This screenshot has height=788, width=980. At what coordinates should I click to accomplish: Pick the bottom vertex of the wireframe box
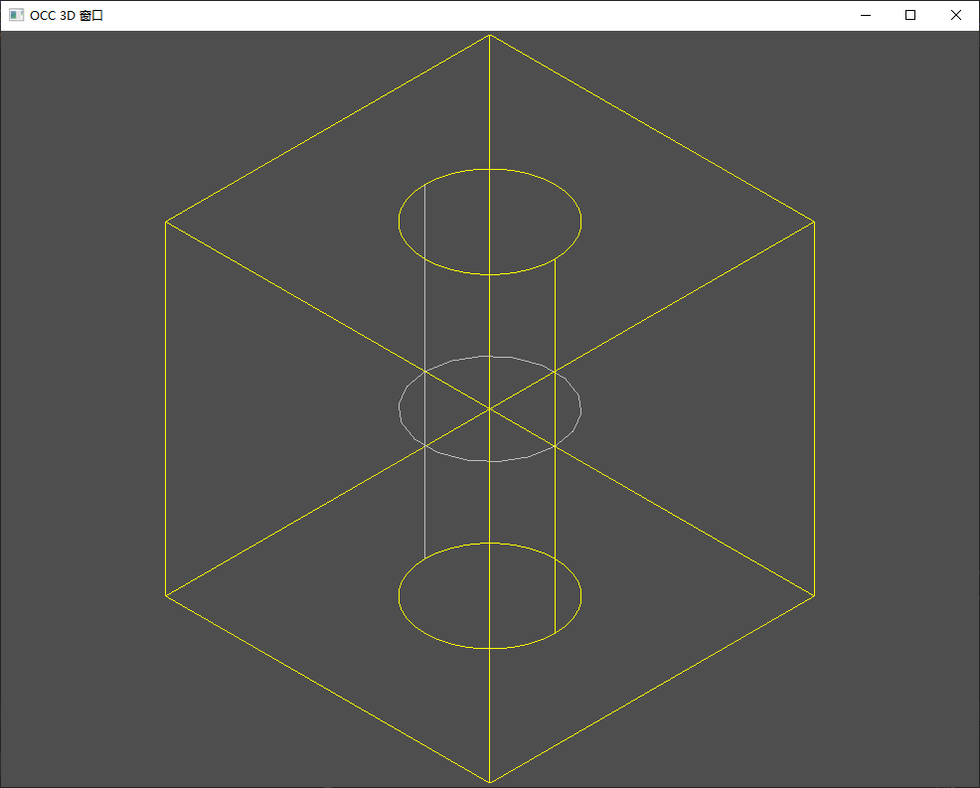coord(490,782)
